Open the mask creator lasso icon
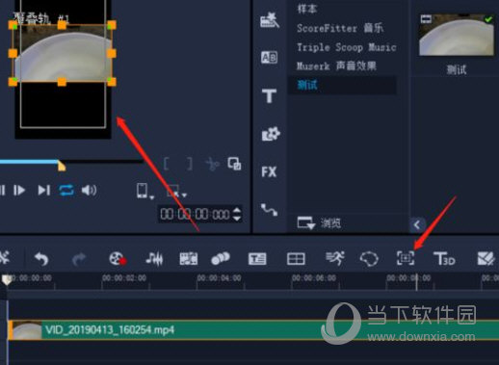499x365 pixels. point(369,259)
